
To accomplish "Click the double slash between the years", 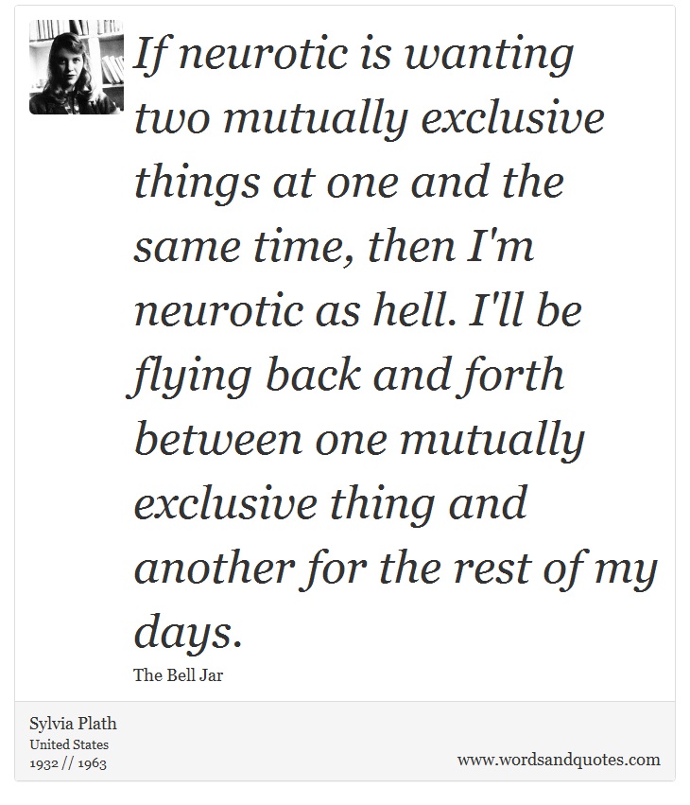I will 68,763.
